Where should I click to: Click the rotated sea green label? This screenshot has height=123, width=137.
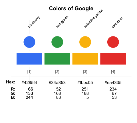[62, 22]
